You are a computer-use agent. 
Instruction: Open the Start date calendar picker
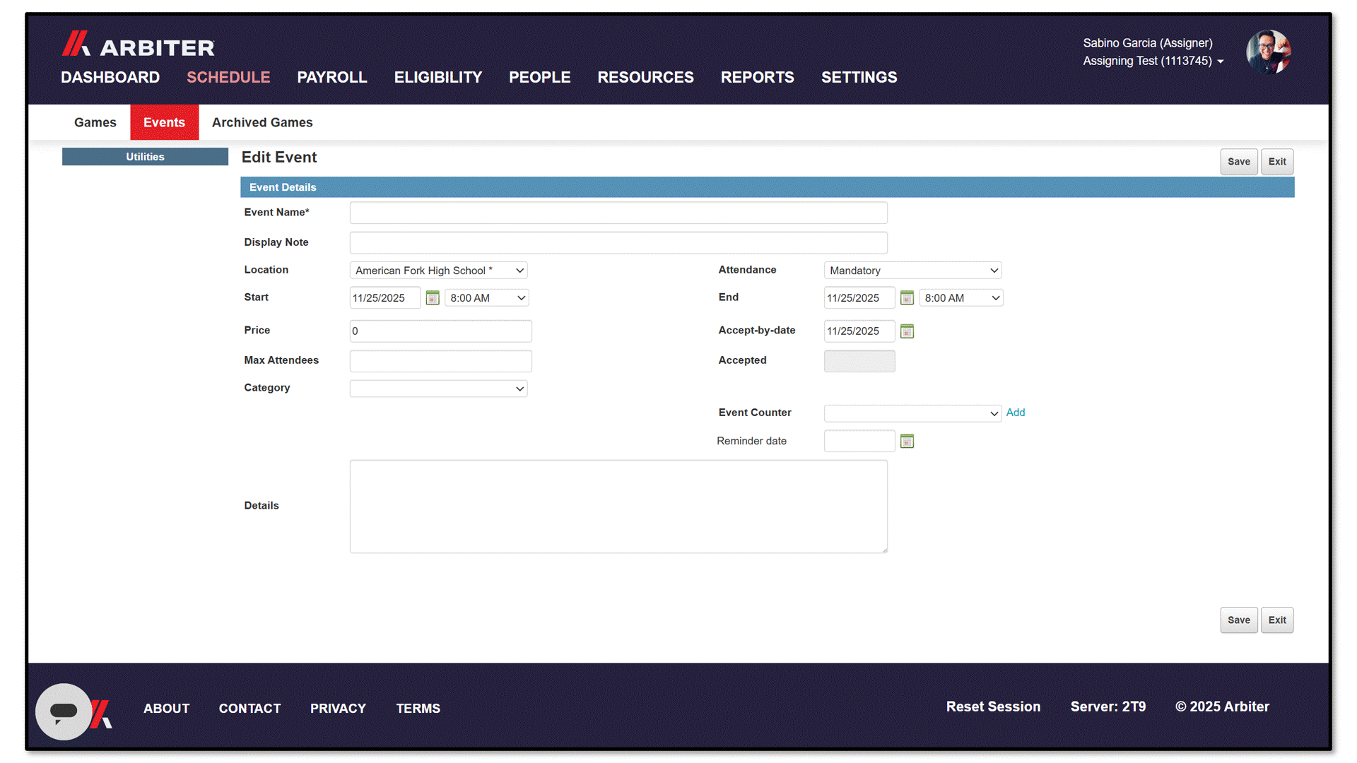(x=433, y=298)
